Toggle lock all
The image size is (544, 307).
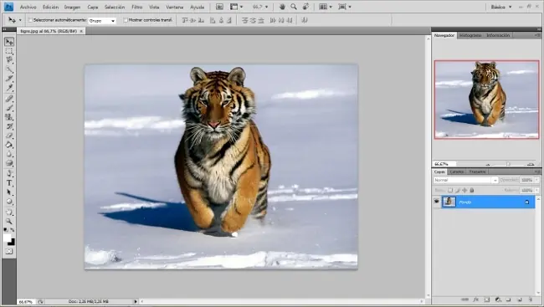point(472,190)
